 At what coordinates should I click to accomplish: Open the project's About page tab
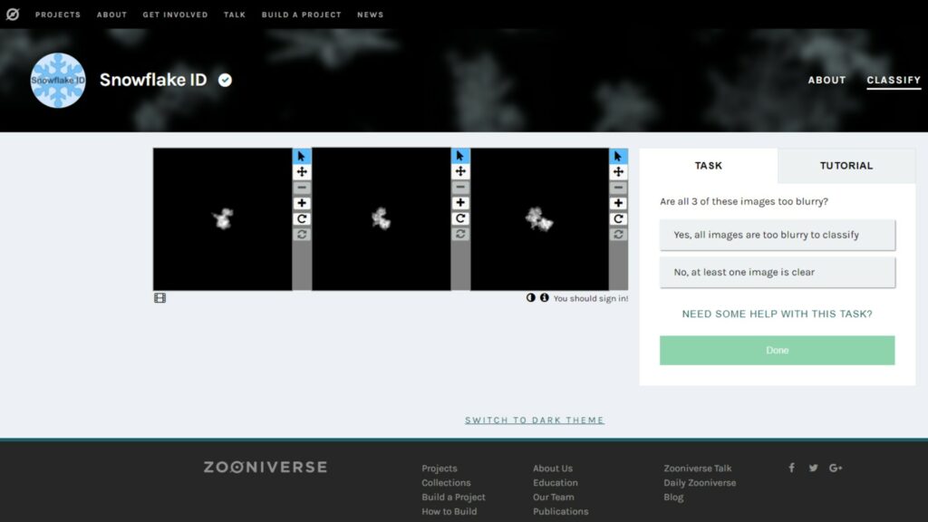826,80
